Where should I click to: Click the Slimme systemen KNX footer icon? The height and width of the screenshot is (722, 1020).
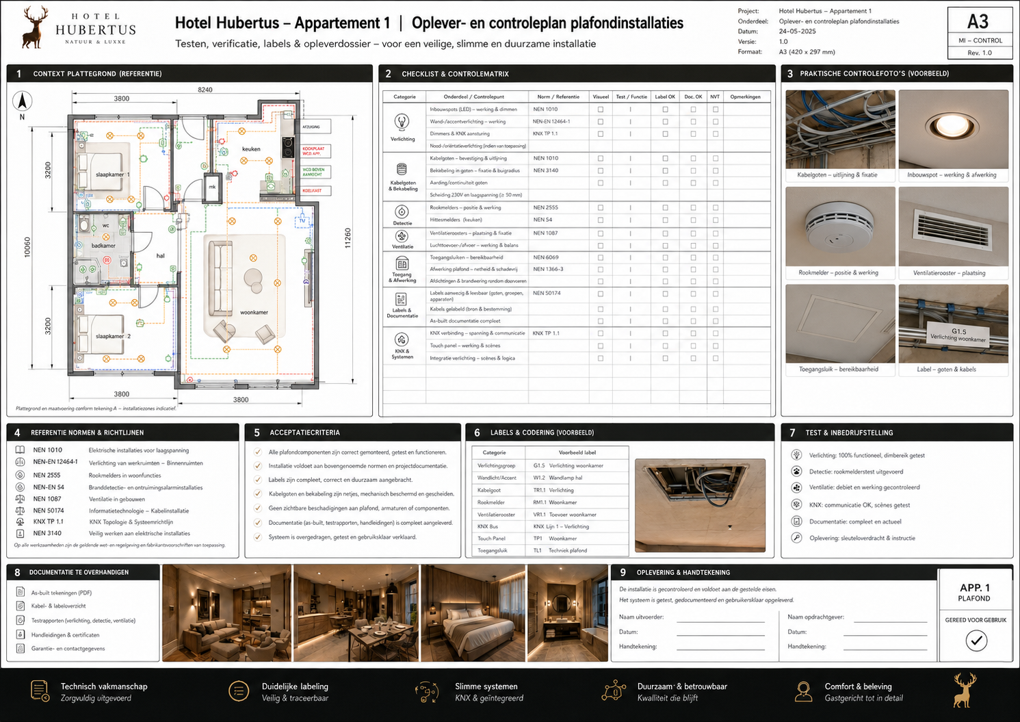pyautogui.click(x=427, y=692)
